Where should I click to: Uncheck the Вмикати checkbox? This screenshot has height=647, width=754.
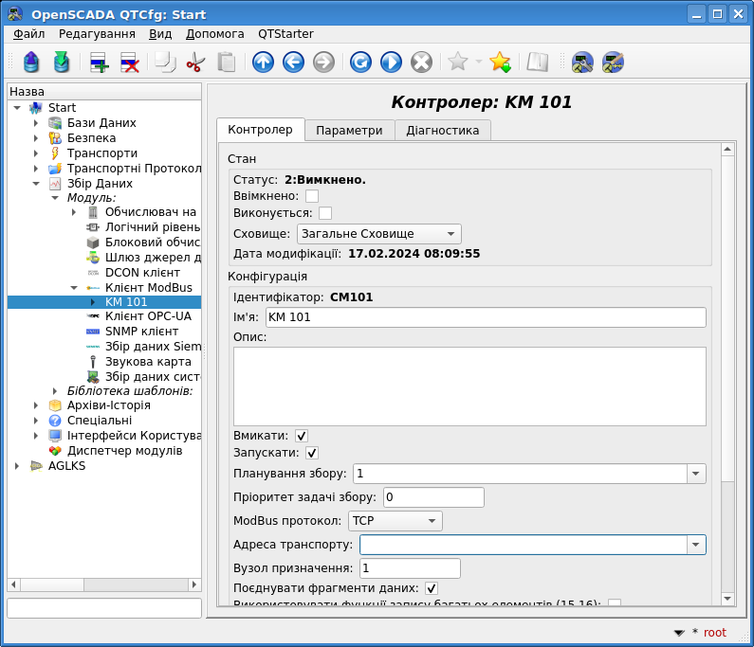point(302,436)
